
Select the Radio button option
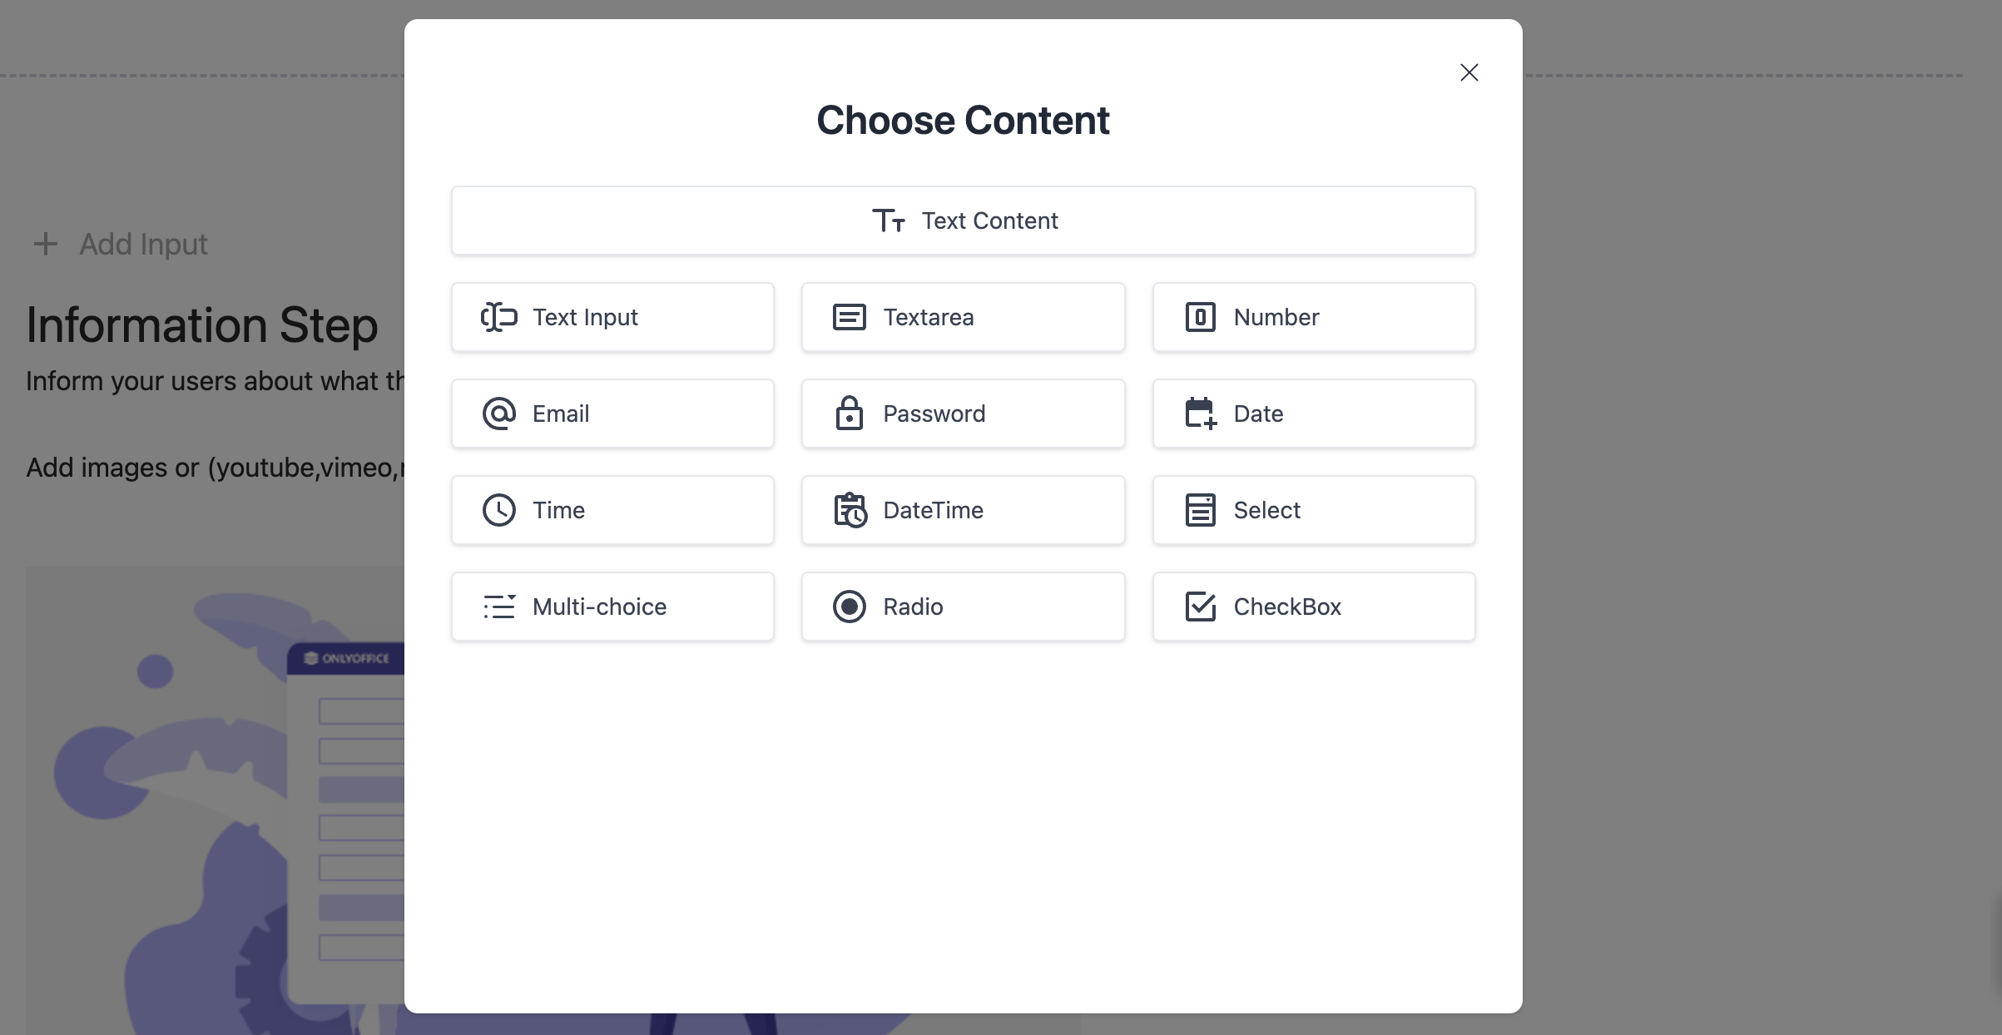[964, 606]
